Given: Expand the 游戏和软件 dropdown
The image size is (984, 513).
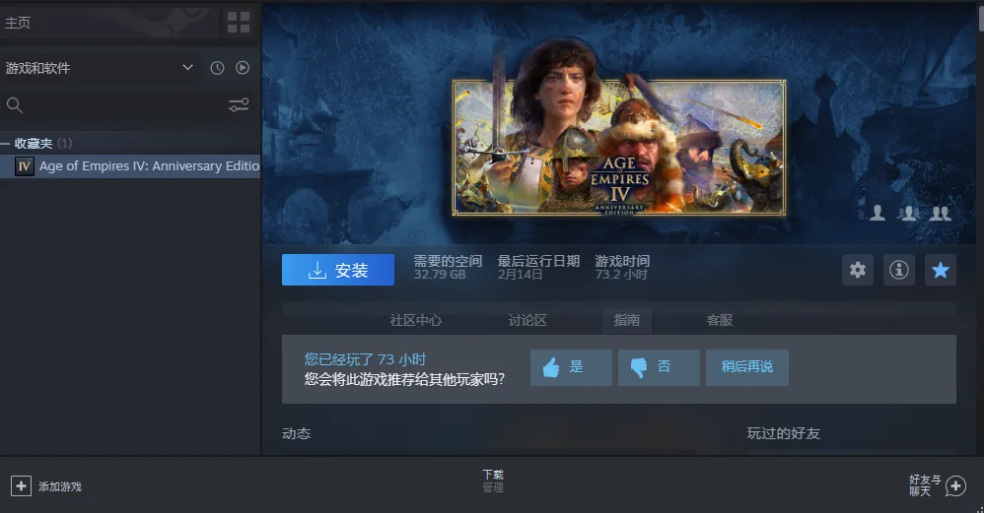Looking at the screenshot, I should click(188, 68).
